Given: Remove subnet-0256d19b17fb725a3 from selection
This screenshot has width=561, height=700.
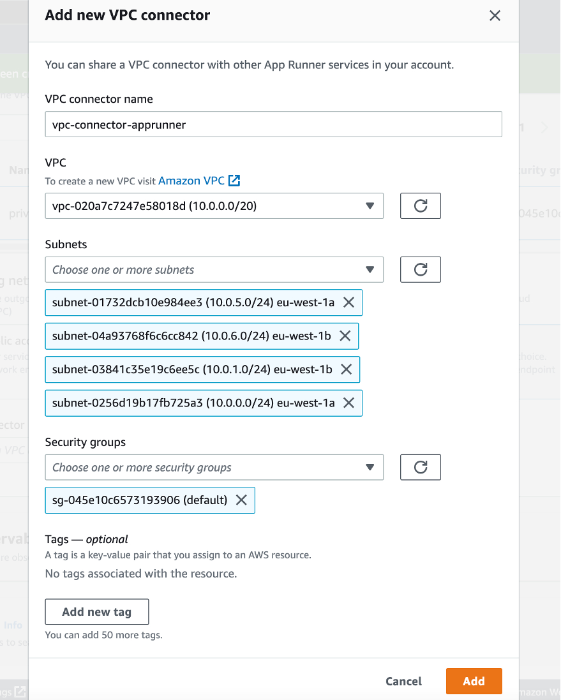Looking at the screenshot, I should tap(348, 403).
